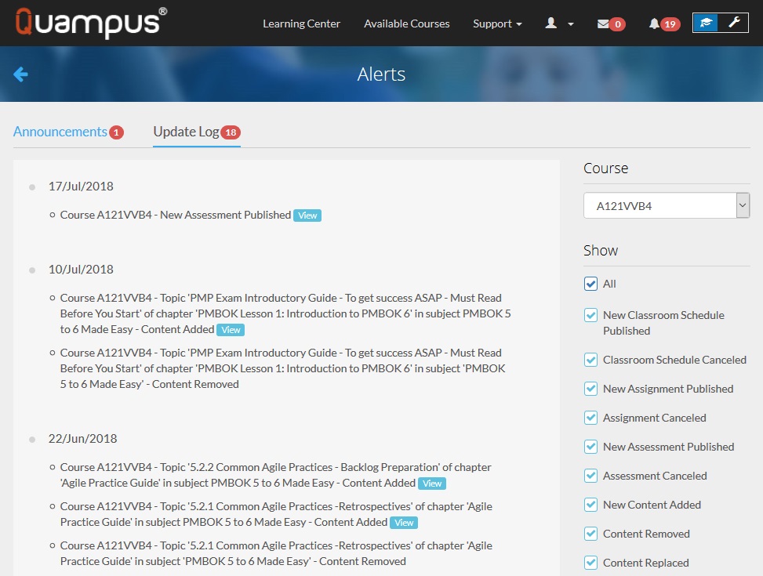Switch to graduation cap learner mode
The image size is (763, 576).
pos(707,23)
